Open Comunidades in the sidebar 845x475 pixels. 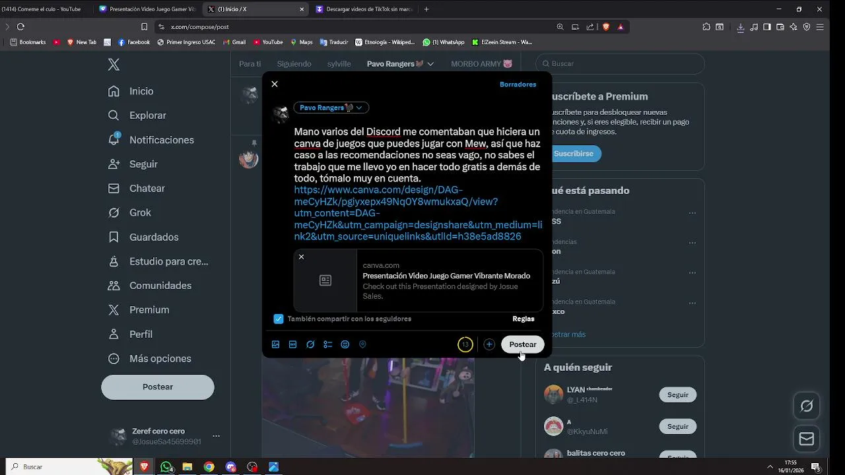(x=150, y=286)
